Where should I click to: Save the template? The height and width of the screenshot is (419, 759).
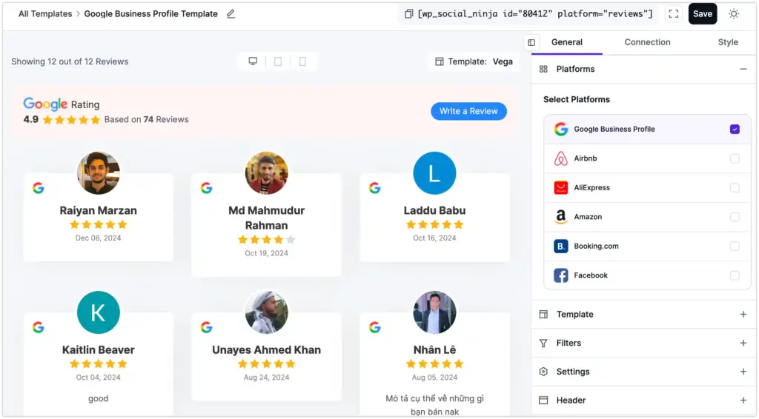click(x=703, y=14)
